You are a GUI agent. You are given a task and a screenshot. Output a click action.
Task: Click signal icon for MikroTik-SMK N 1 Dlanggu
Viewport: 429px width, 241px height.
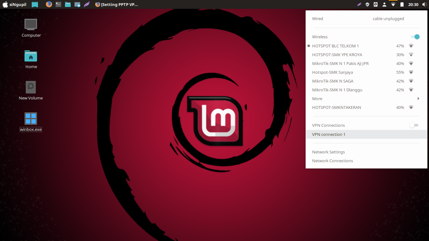tap(411, 90)
